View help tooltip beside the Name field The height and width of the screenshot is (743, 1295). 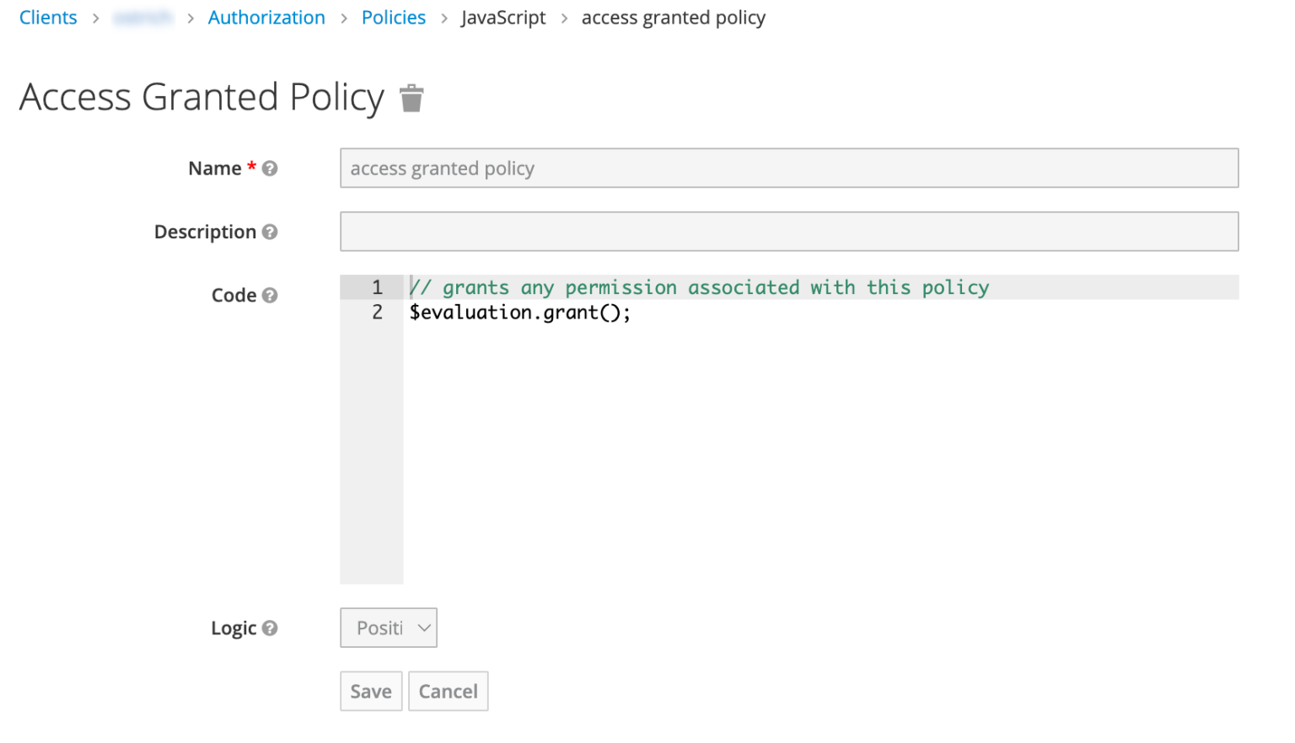pyautogui.click(x=270, y=168)
